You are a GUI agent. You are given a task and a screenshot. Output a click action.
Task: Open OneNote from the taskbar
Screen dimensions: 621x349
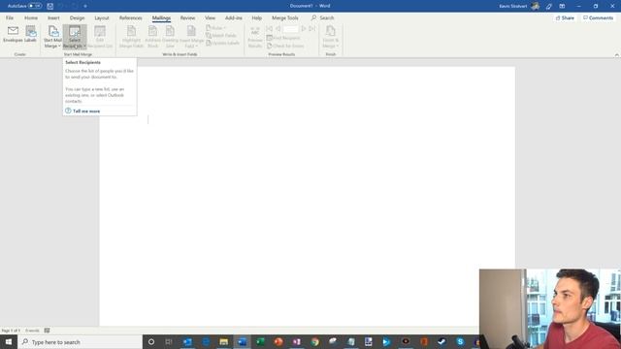[297, 342]
